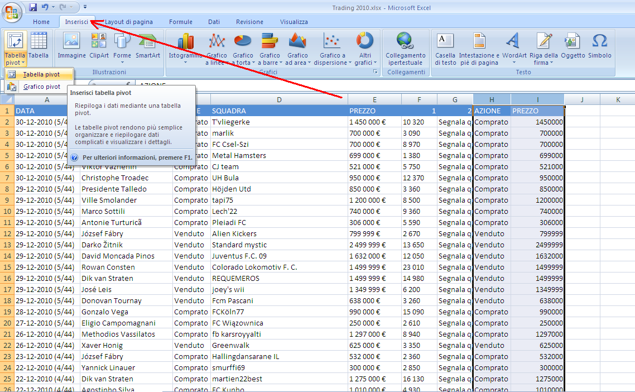
Task: Click the AZIONE header cell in column H
Action: (x=492, y=111)
